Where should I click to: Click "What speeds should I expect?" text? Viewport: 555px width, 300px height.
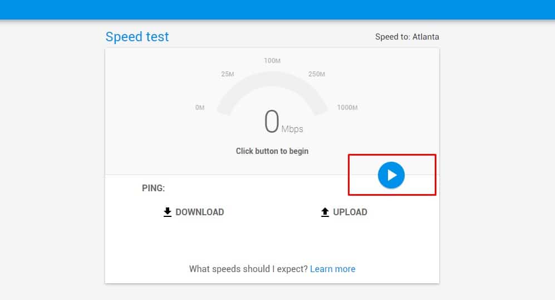pyautogui.click(x=248, y=269)
